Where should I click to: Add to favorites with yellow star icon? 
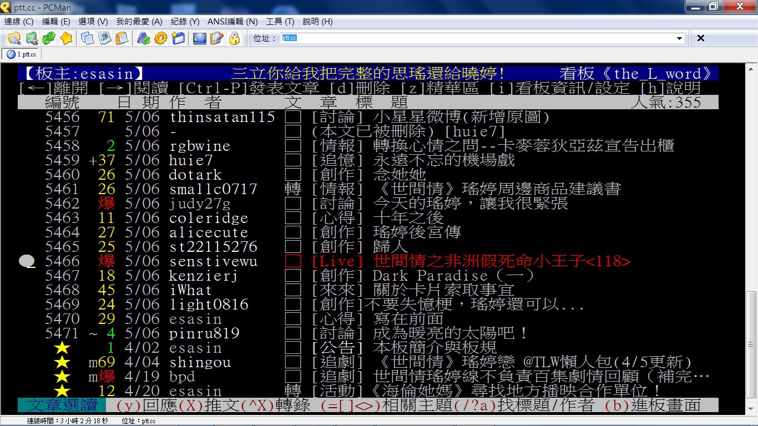coord(66,38)
